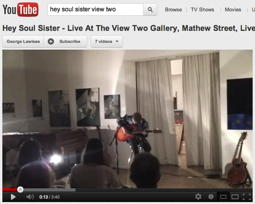The width and height of the screenshot is (255, 204).
Task: Click the Watch Later clock icon
Action: [211, 197]
